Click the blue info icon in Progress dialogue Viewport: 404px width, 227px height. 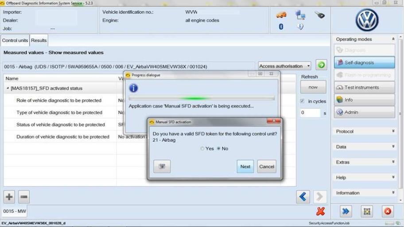pyautogui.click(x=133, y=88)
